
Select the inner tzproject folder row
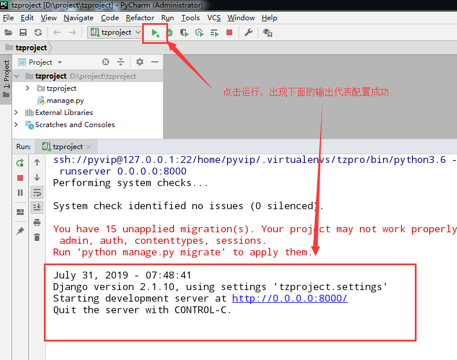pyautogui.click(x=87, y=88)
